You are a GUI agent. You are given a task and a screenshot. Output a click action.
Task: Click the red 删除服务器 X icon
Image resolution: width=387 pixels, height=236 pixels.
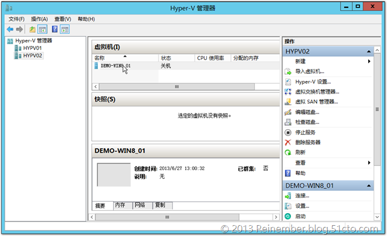click(x=288, y=142)
